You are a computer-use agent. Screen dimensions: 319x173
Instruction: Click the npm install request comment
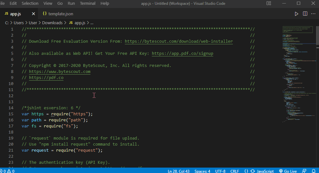pos(81,144)
